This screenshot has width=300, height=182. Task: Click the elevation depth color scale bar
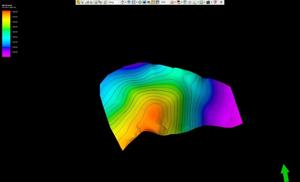(x=6, y=34)
